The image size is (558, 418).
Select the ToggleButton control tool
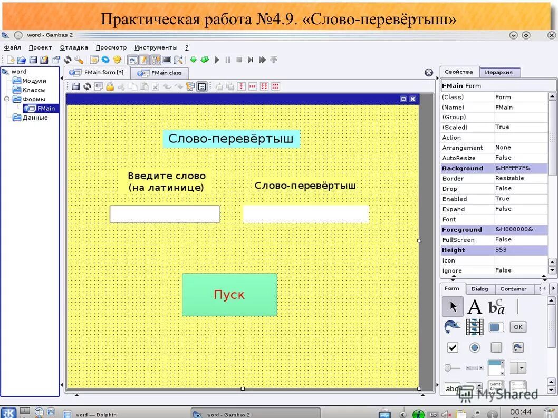(496, 347)
